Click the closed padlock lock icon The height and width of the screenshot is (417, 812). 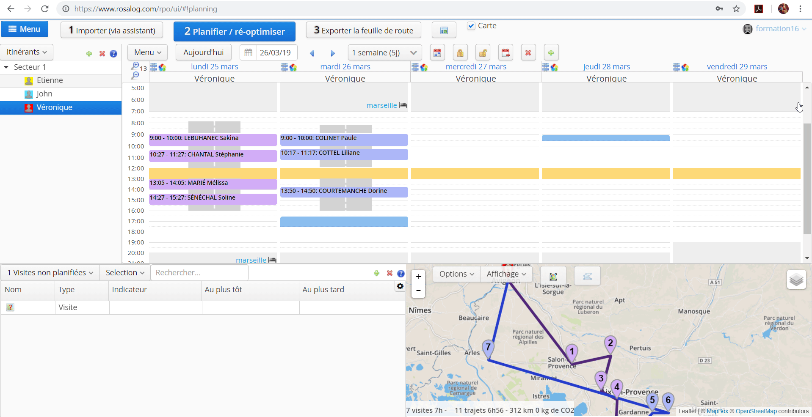[460, 53]
